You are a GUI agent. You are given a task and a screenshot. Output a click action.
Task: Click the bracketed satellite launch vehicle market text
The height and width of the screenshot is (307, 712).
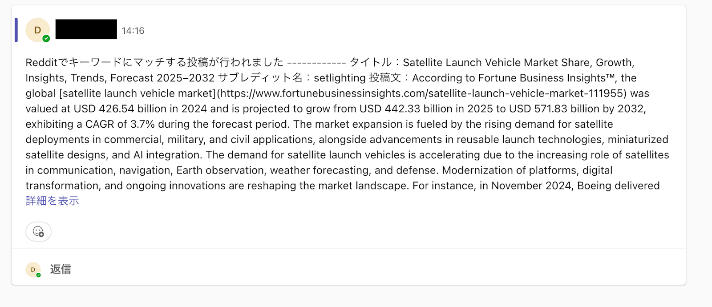[x=138, y=93]
